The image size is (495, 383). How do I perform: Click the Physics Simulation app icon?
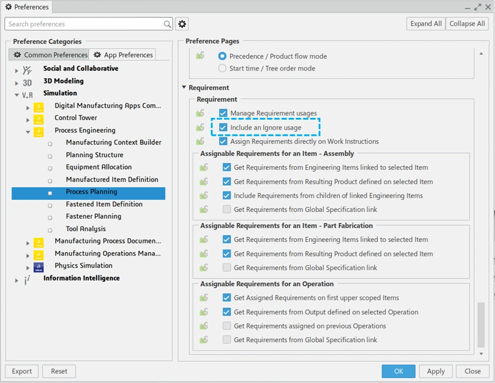[x=39, y=266]
